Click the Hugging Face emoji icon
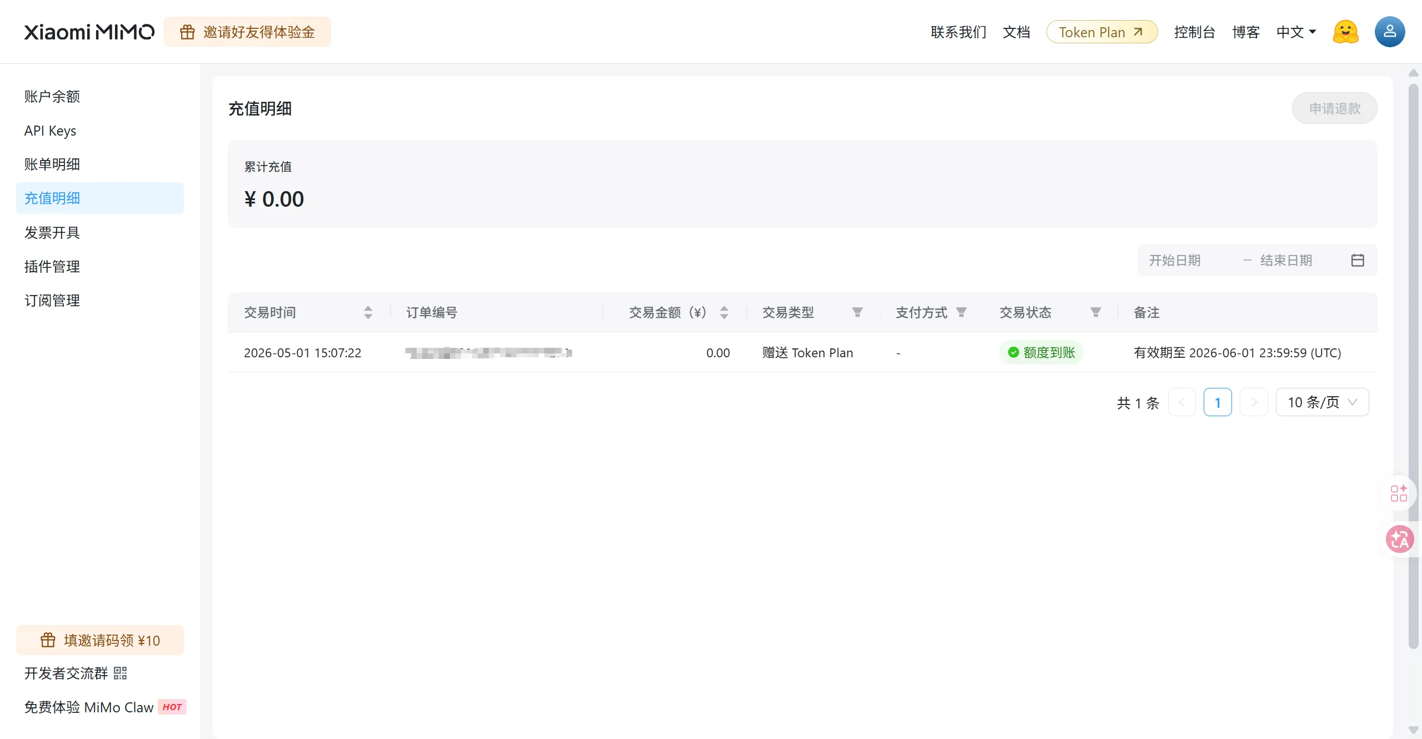1422x739 pixels. click(x=1345, y=32)
